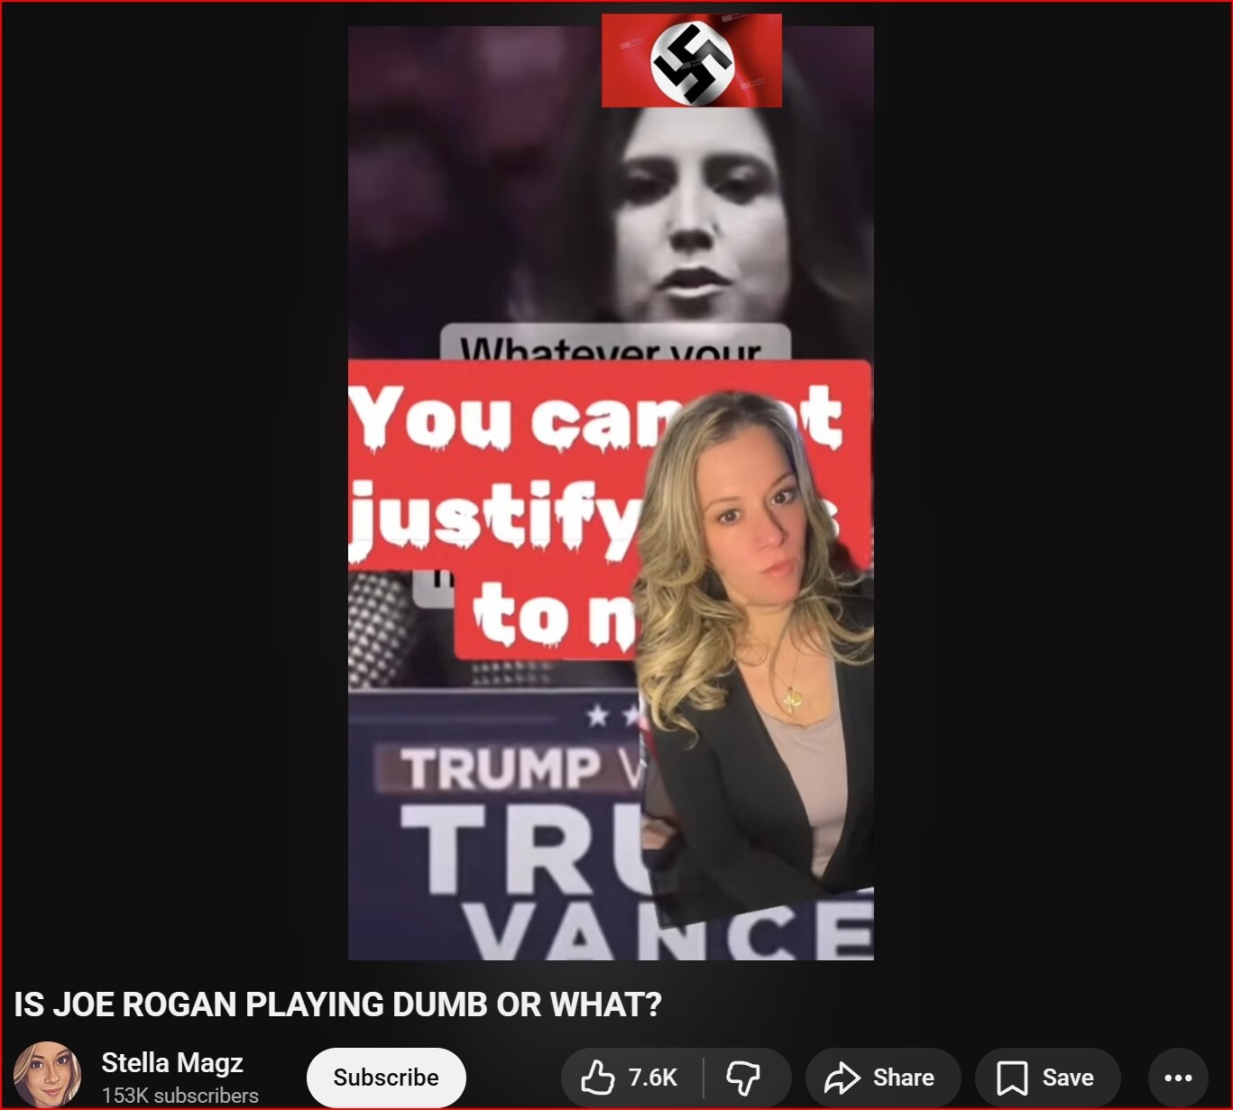
Task: Click the thumbs-up like icon
Action: [597, 1078]
